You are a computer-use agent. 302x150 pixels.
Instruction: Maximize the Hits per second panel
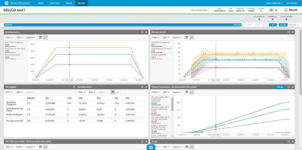coord(288,32)
